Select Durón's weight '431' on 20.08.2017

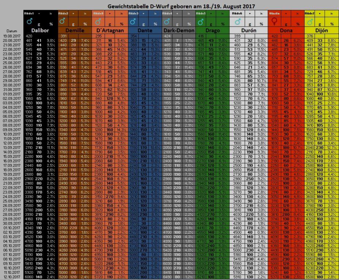pyautogui.click(x=237, y=40)
